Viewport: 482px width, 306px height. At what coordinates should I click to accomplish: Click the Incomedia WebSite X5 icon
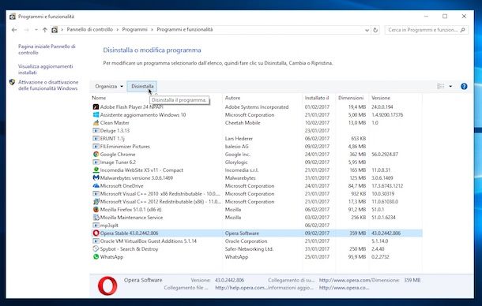(x=96, y=170)
